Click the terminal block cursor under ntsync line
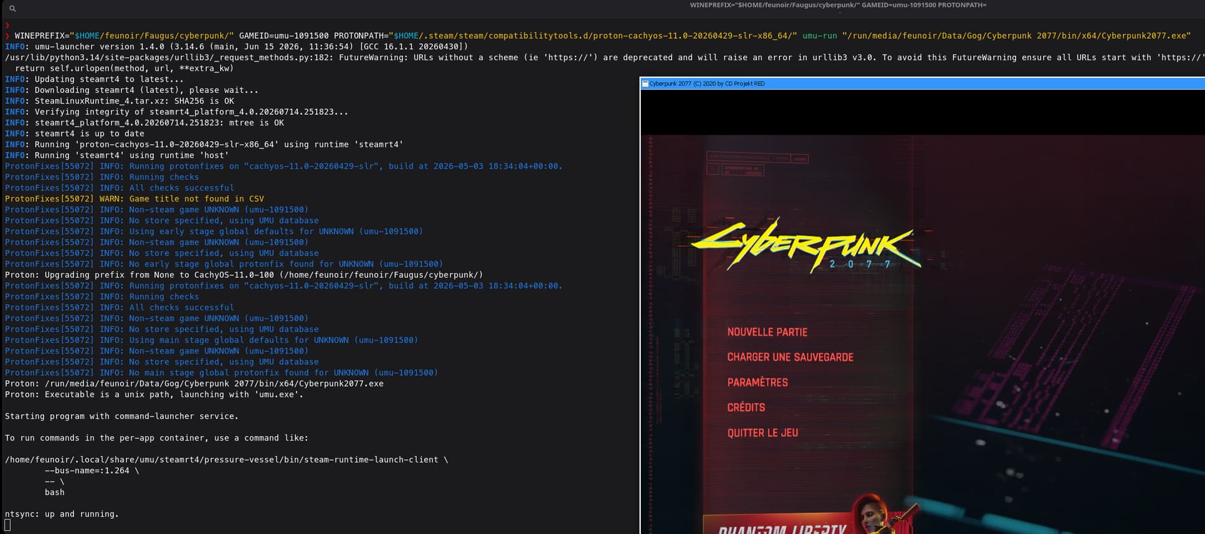Screen dimensions: 1205x534 [8, 525]
